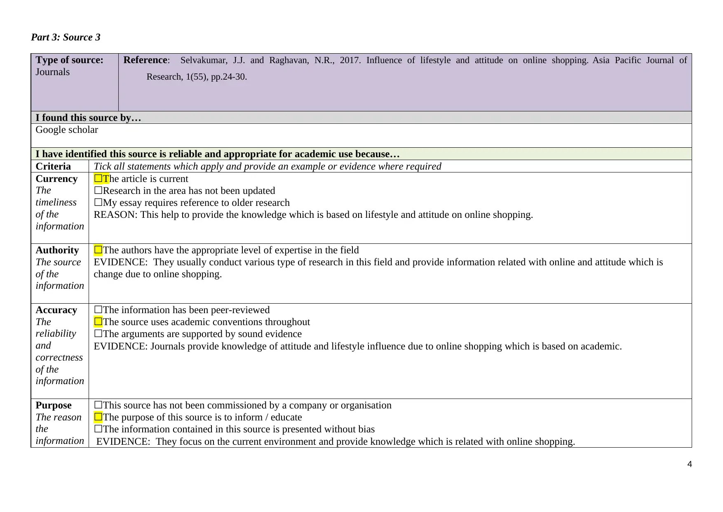Click the 'I found this source by…' heading

pos(89,118)
